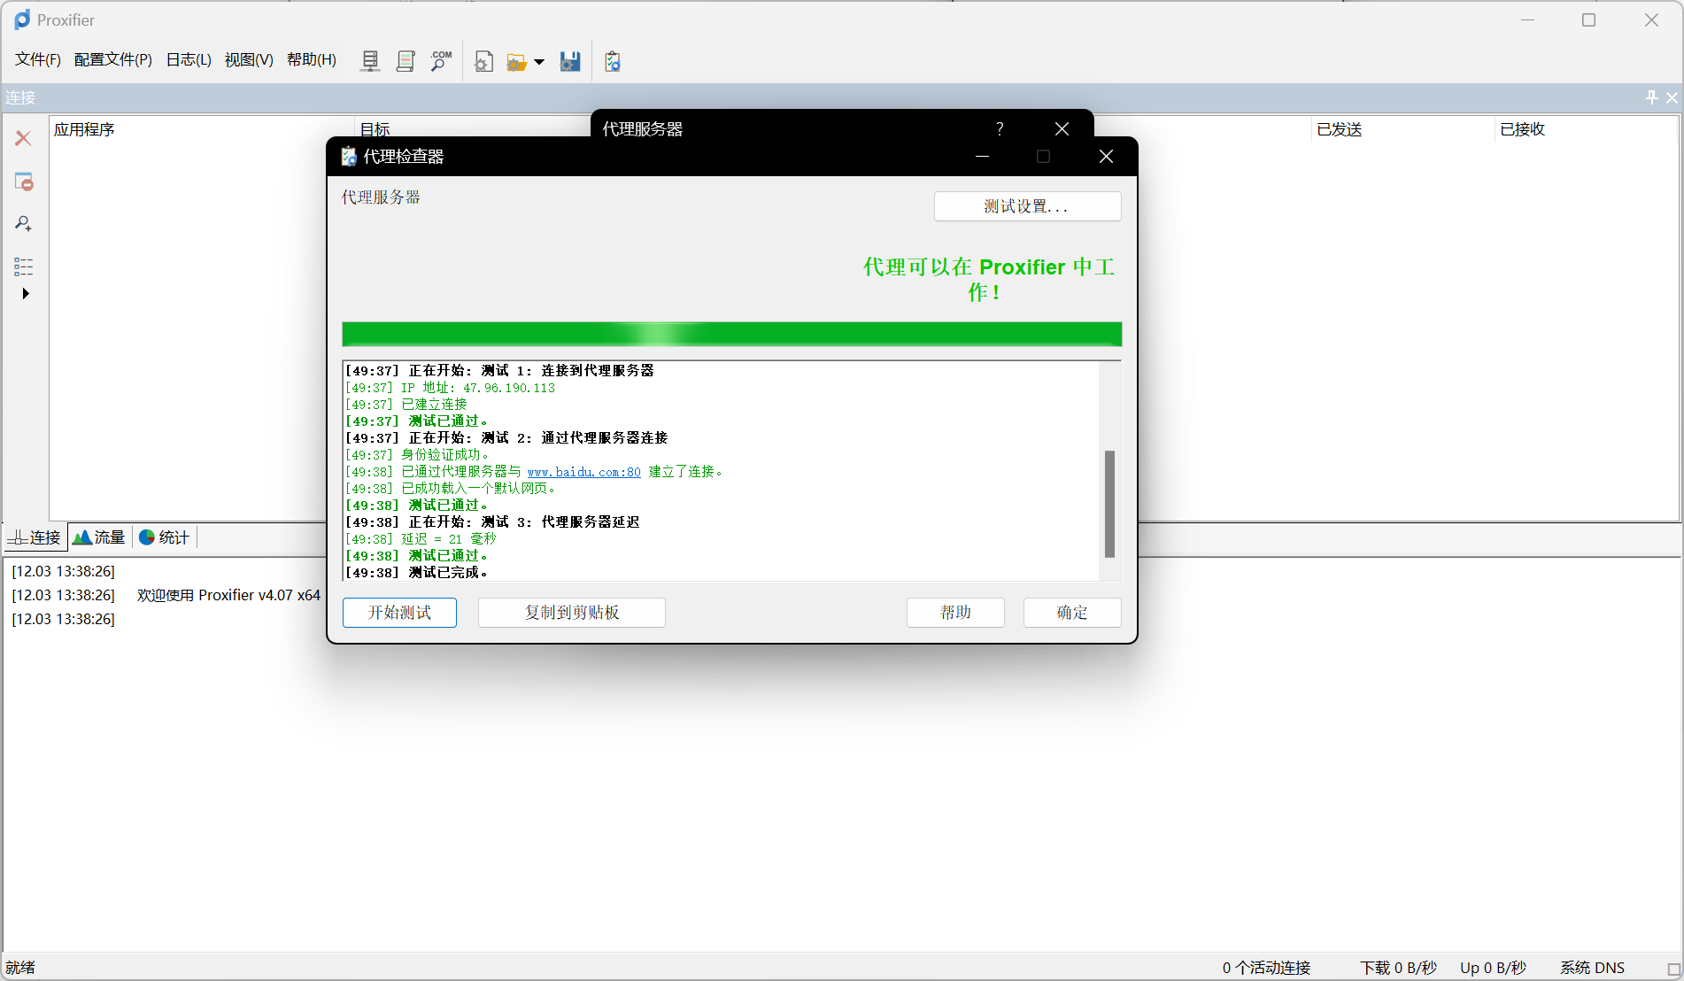Open the www.baidu.com:80 link in log

583,472
